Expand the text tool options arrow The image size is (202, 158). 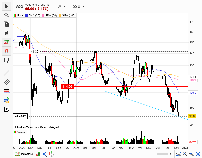pyautogui.click(x=12, y=109)
